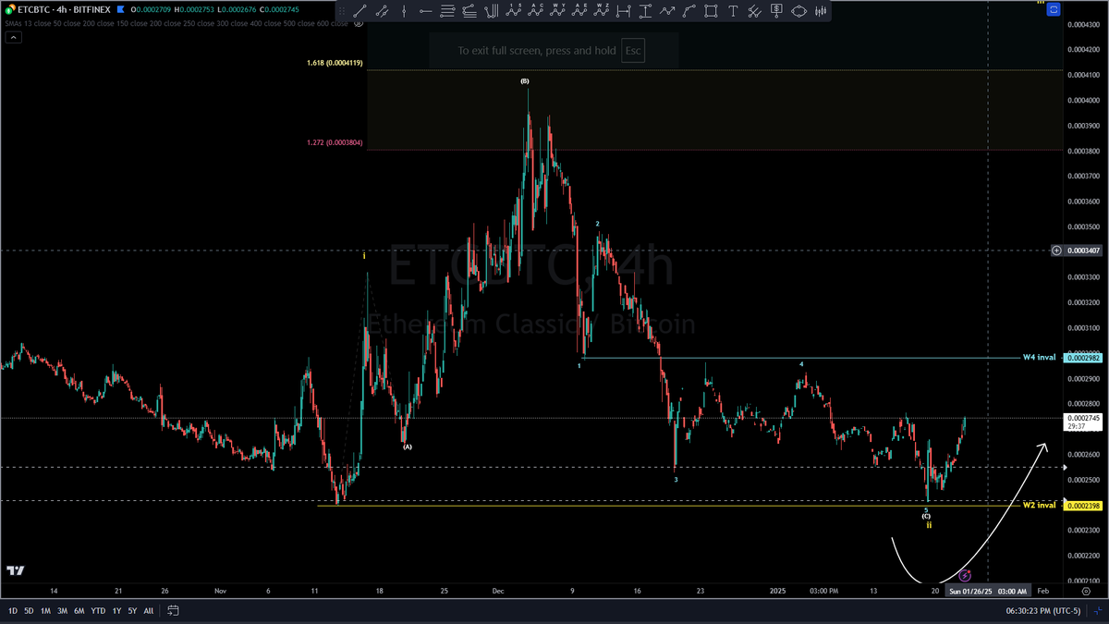The width and height of the screenshot is (1109, 624).
Task: Set time range to 1Y
Action: click(117, 611)
